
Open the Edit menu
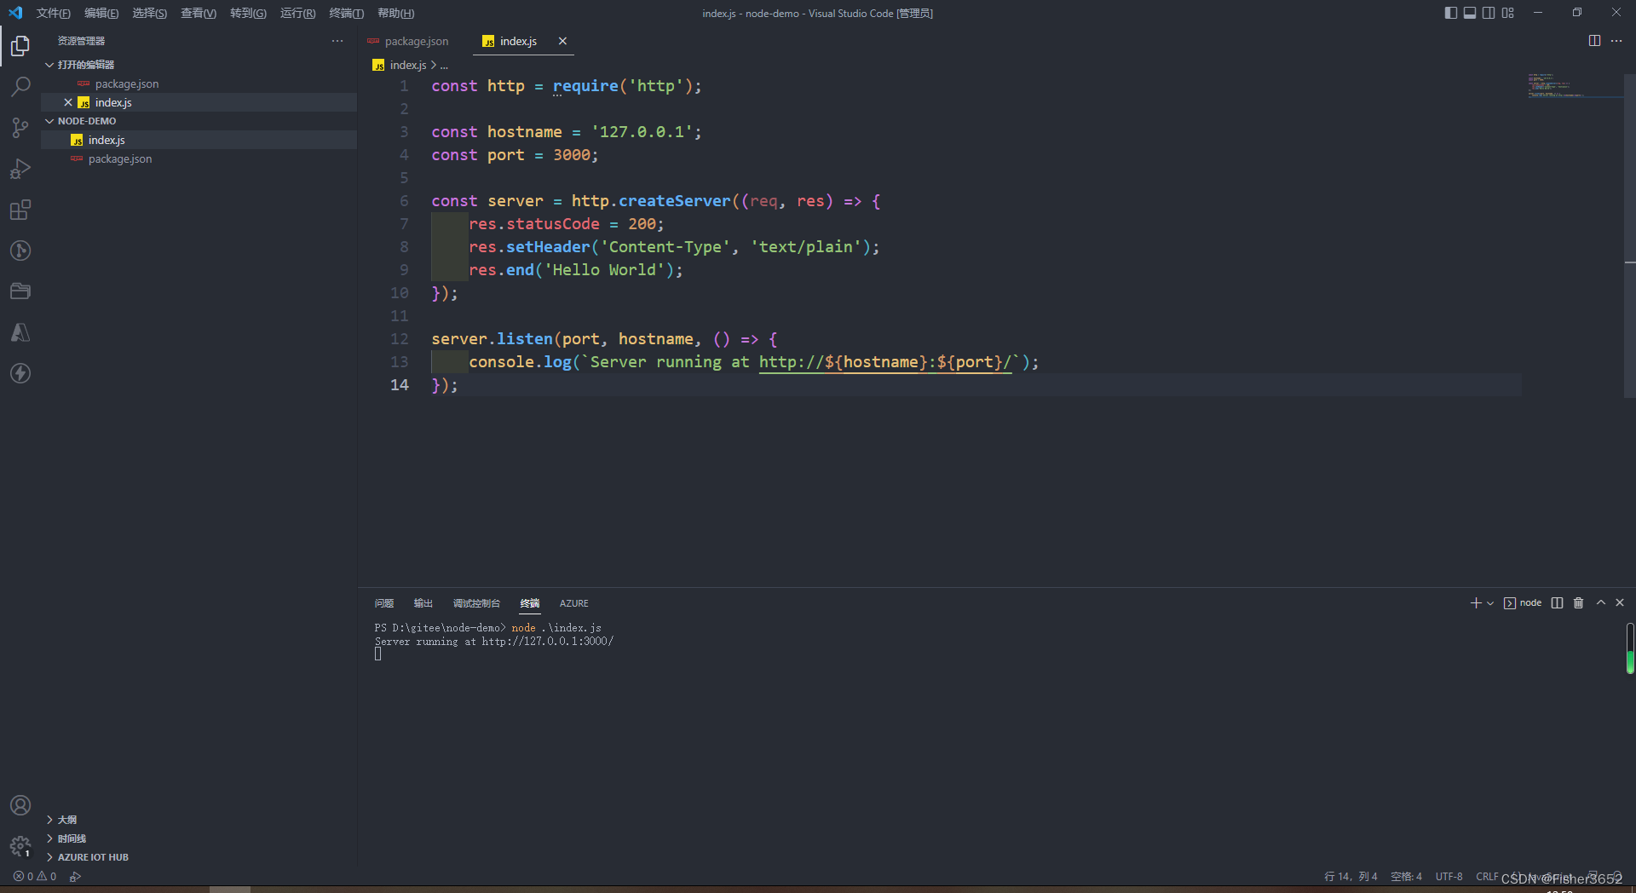101,13
